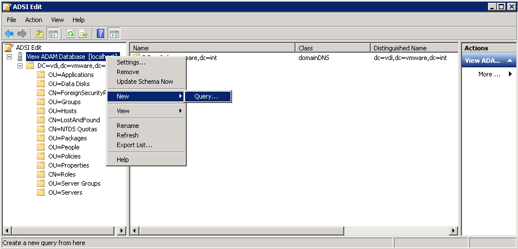Choose Help from the context menu
This screenshot has height=249, width=518.
(147, 160)
